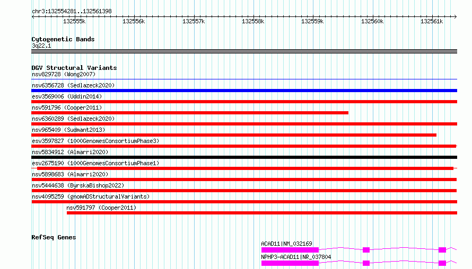Select the RefSeq Genes track title
The height and width of the screenshot is (269, 472).
click(x=54, y=237)
